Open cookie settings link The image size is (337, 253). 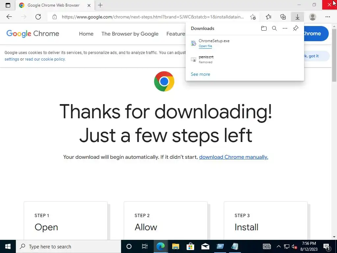(12, 59)
